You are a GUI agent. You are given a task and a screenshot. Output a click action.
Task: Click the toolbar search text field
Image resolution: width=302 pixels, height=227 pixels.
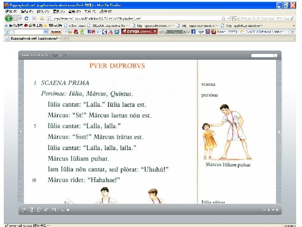point(29,32)
